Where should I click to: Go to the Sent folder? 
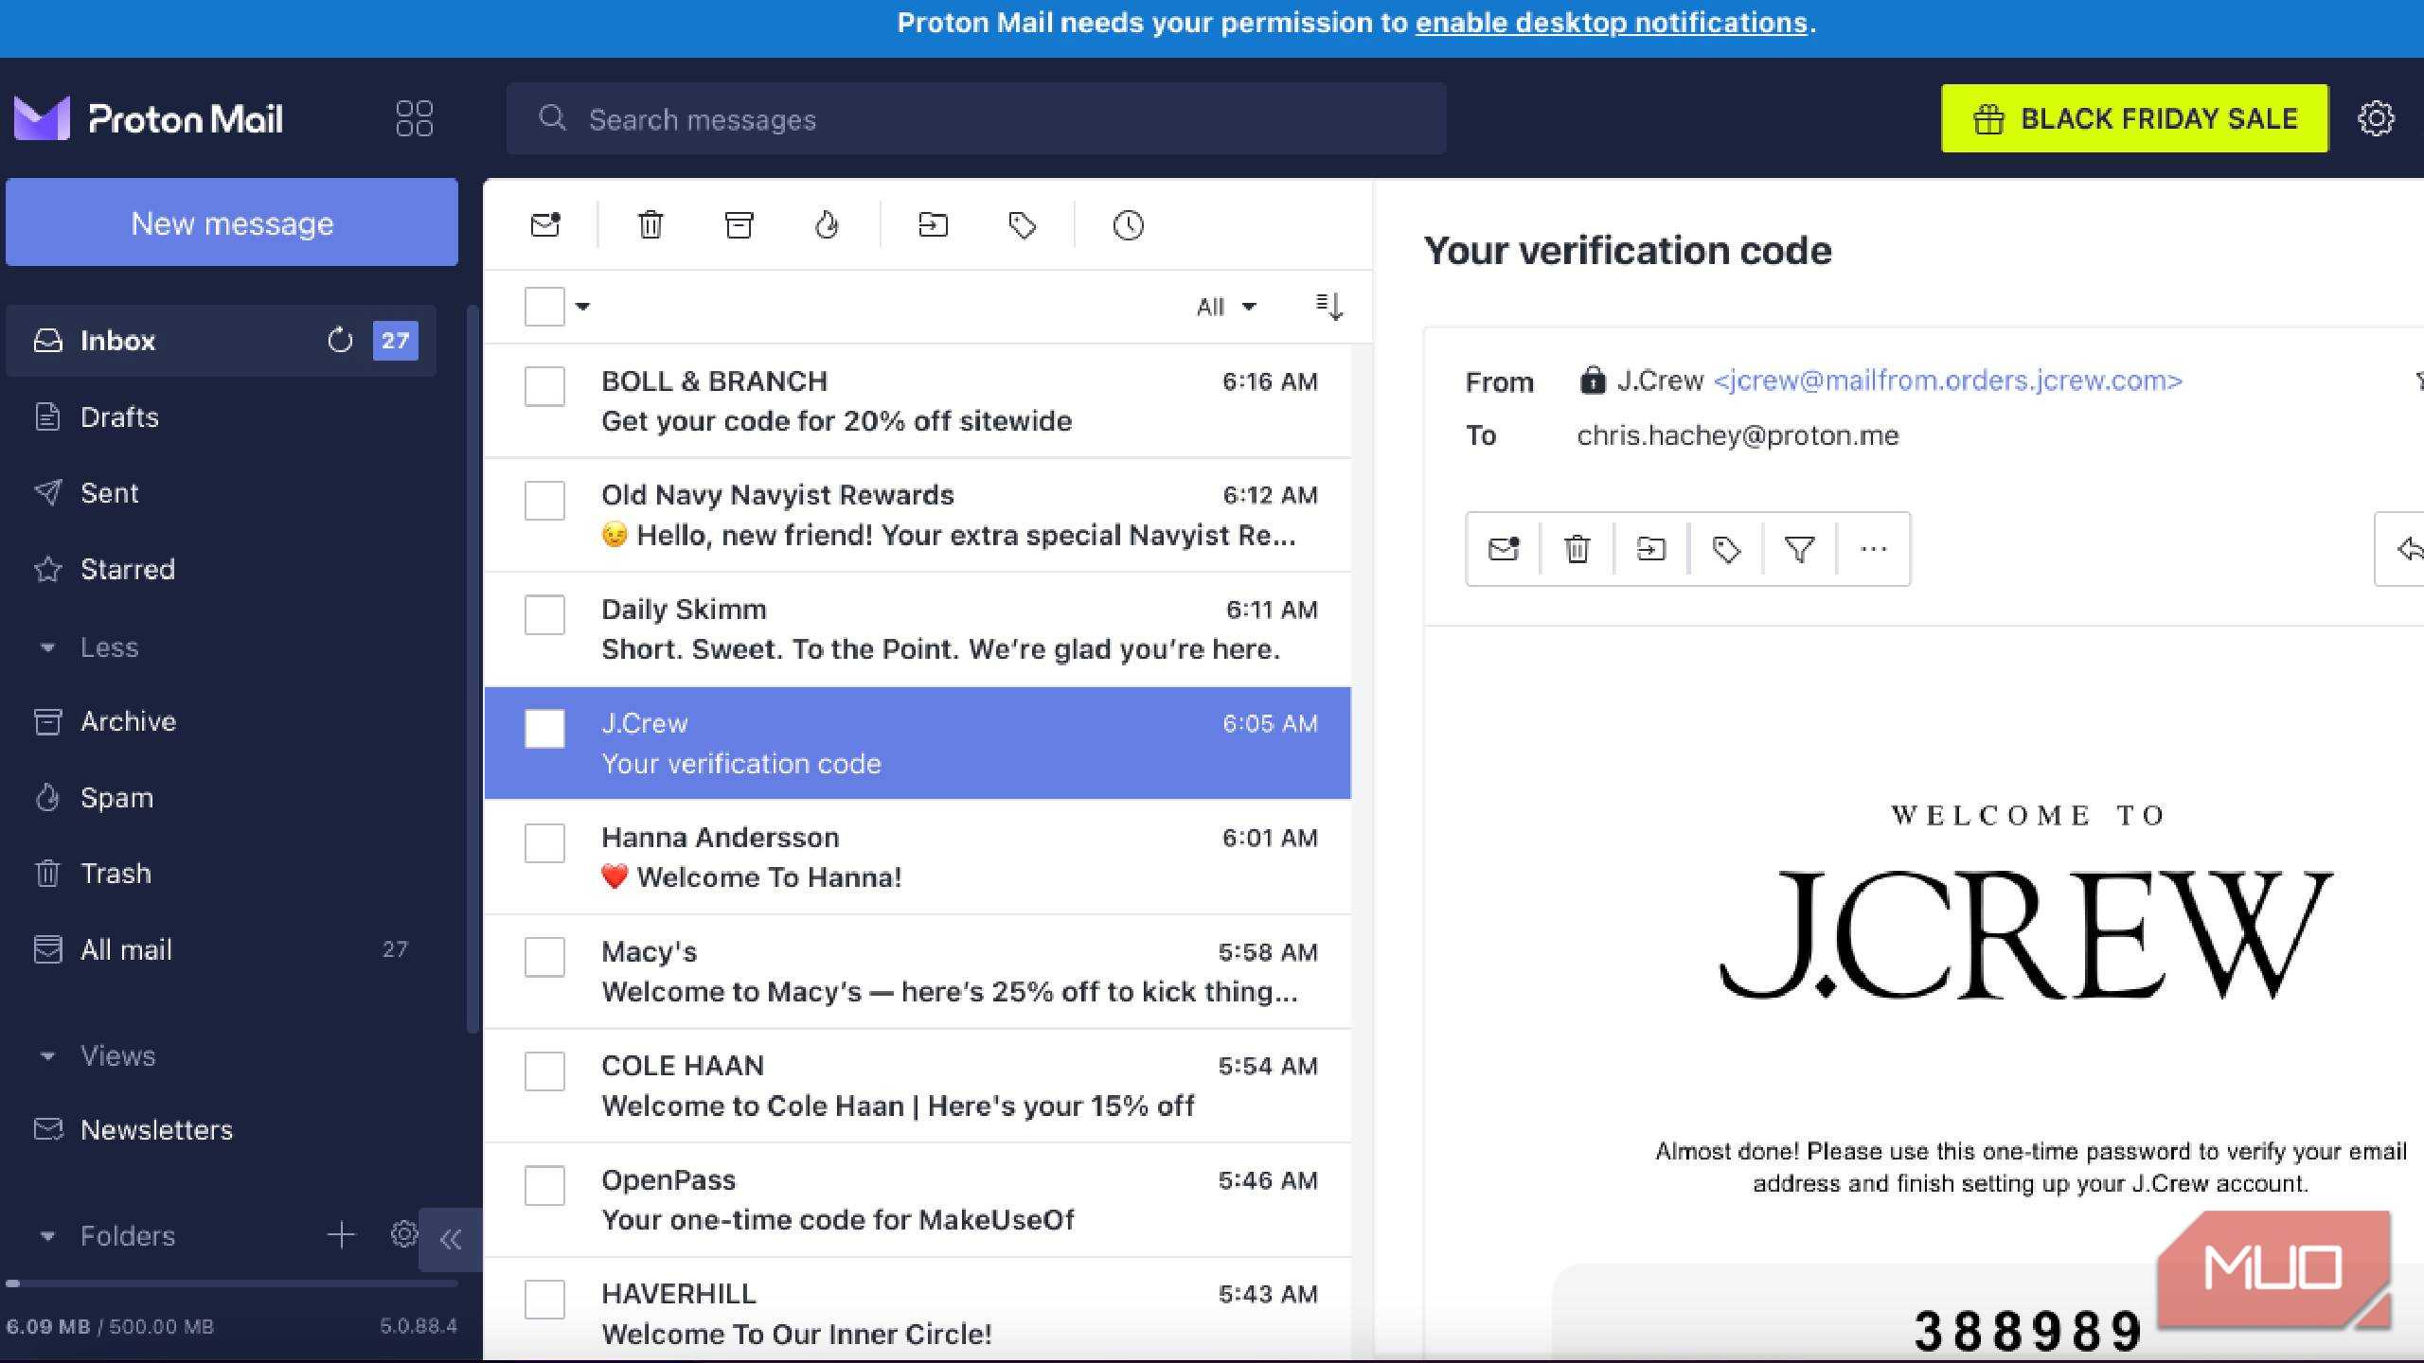[x=221, y=493]
